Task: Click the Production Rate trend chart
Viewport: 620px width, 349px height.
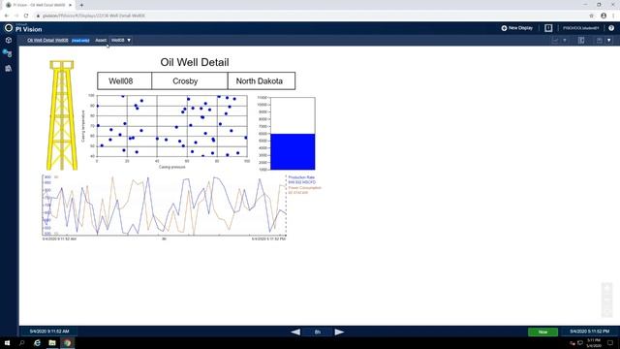Action: (164, 206)
